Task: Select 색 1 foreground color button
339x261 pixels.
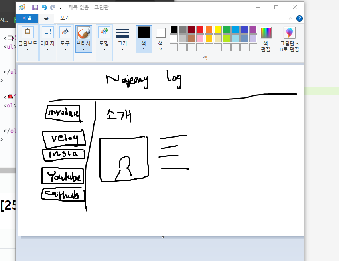Action: (x=144, y=39)
